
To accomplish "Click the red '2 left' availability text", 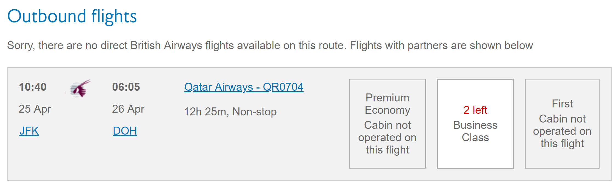I will click(475, 110).
